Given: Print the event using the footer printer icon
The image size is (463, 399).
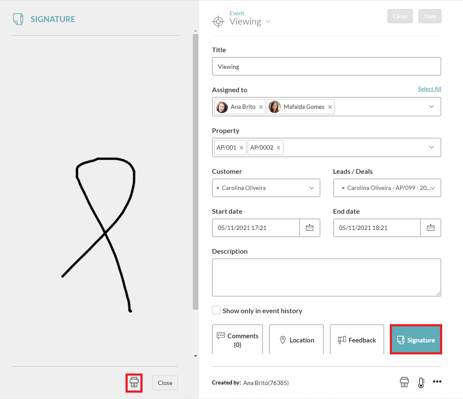Looking at the screenshot, I should click(x=404, y=382).
